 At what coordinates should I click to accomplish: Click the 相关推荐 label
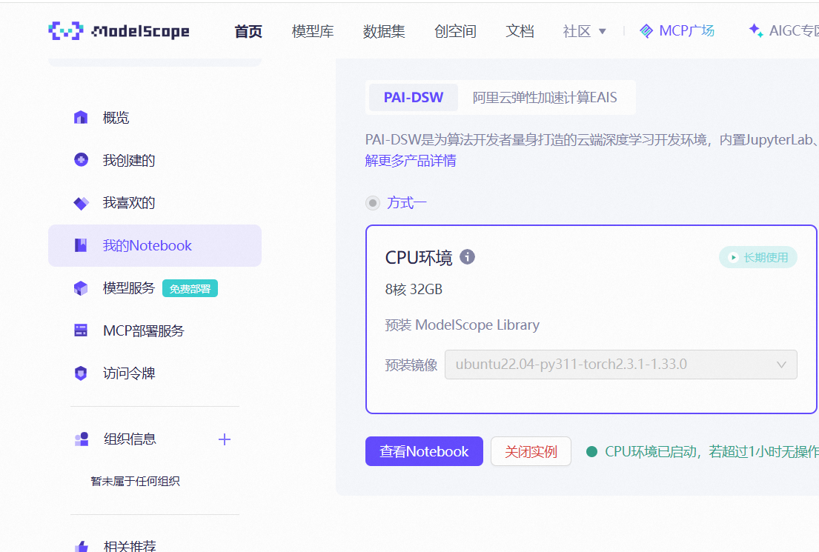click(130, 546)
